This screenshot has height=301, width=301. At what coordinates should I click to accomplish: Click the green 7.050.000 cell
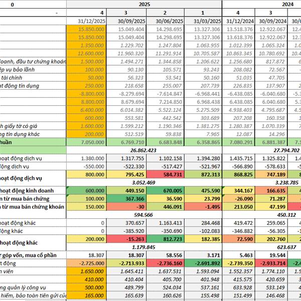(86, 142)
